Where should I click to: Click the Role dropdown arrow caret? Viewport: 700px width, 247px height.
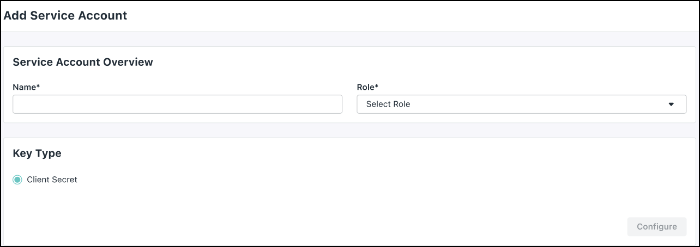(x=671, y=104)
